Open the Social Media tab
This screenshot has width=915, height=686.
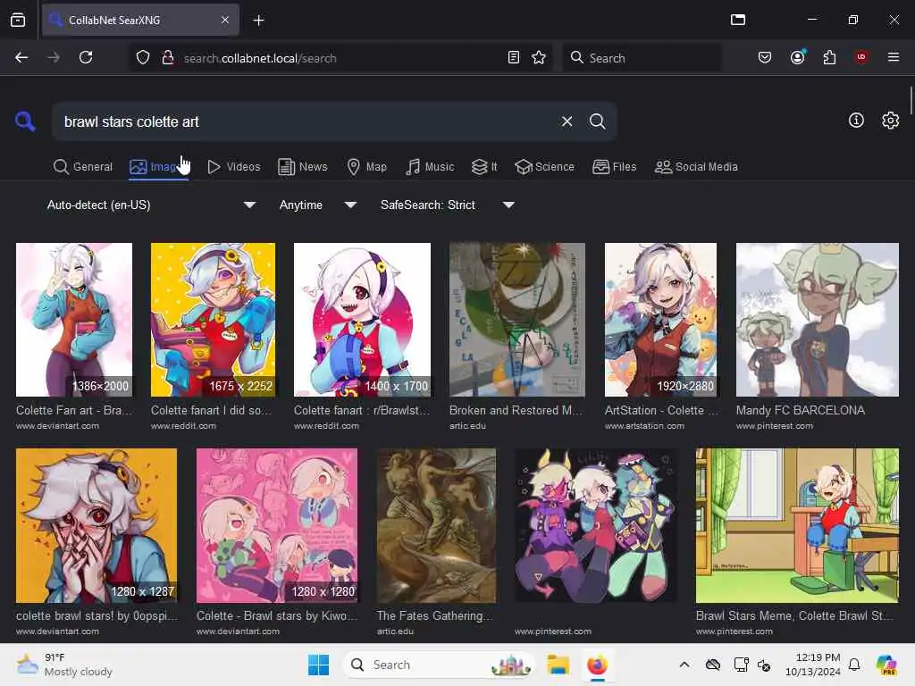pyautogui.click(x=696, y=167)
